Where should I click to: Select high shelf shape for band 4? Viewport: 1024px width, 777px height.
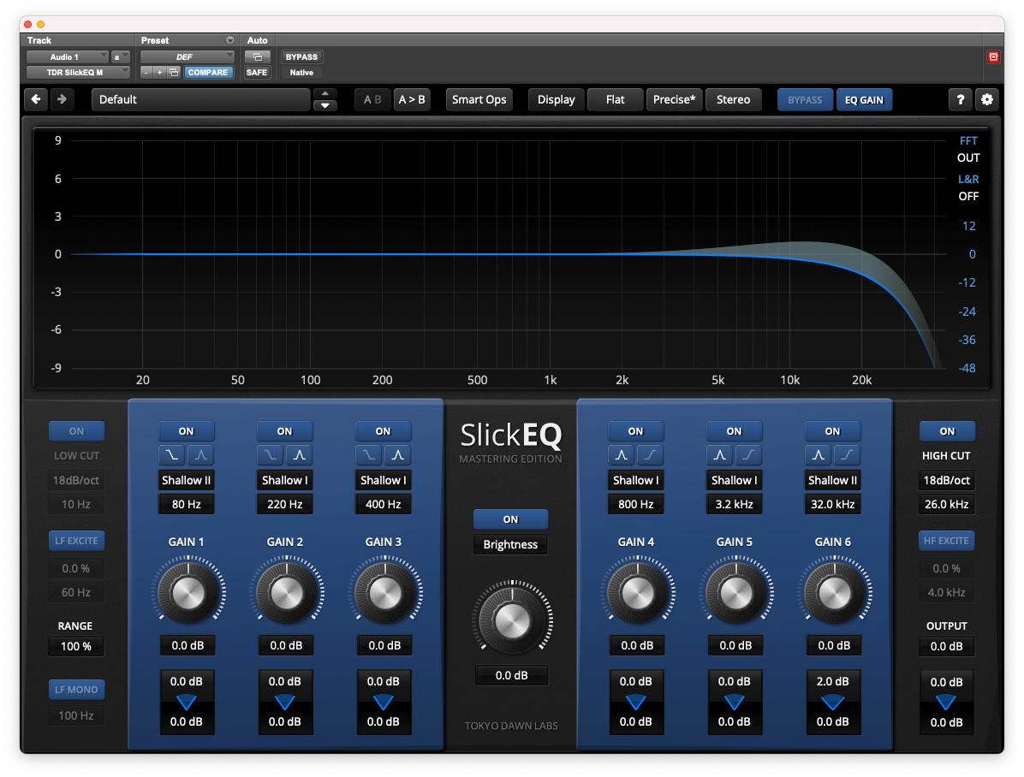651,455
